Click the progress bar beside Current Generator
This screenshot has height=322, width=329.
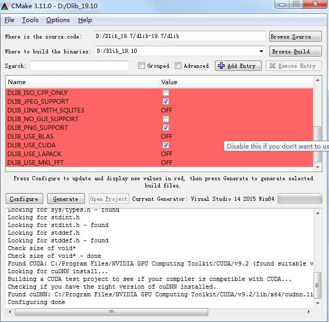point(300,199)
